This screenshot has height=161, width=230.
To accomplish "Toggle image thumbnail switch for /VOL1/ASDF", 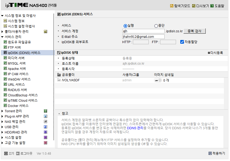I will [158, 80].
